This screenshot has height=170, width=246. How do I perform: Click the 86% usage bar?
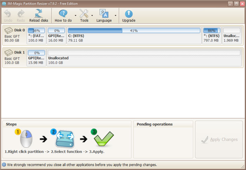pyautogui.click(x=212, y=31)
